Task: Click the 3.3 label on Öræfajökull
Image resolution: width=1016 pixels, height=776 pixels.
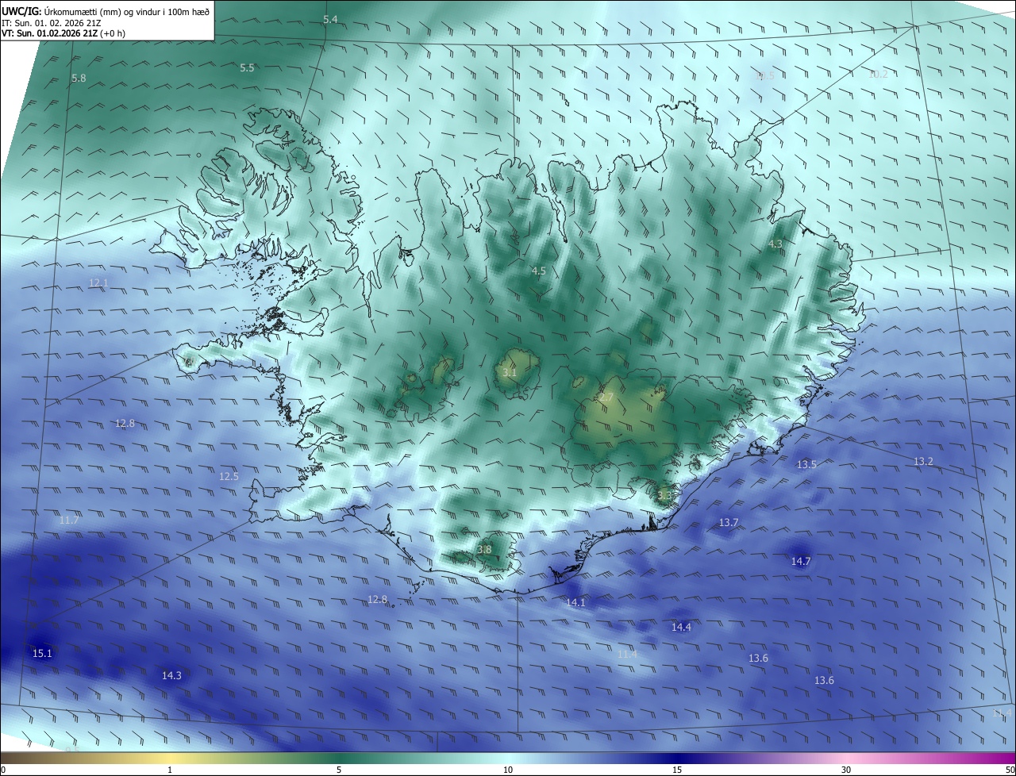Action: coord(664,495)
